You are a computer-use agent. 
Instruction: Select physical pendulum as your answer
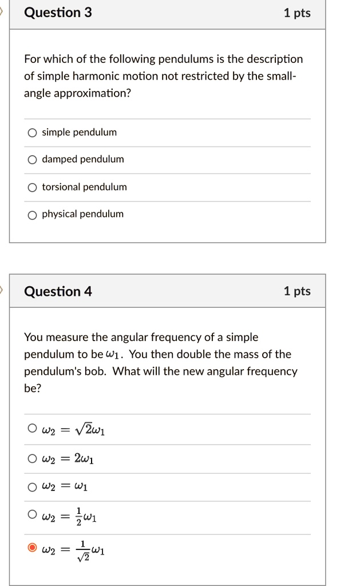32,214
